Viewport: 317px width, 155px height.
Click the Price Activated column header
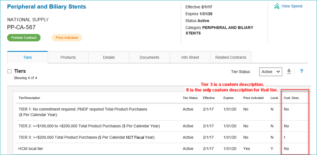(253, 98)
